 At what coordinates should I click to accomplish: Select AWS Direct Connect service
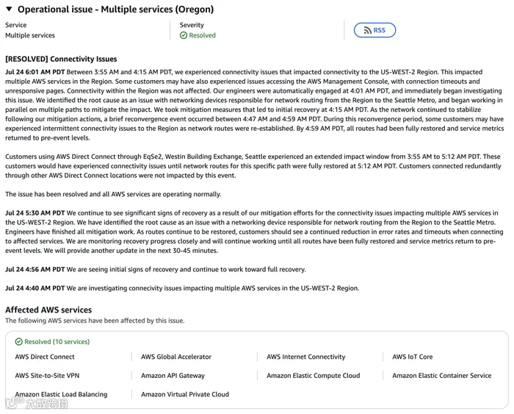tap(45, 357)
